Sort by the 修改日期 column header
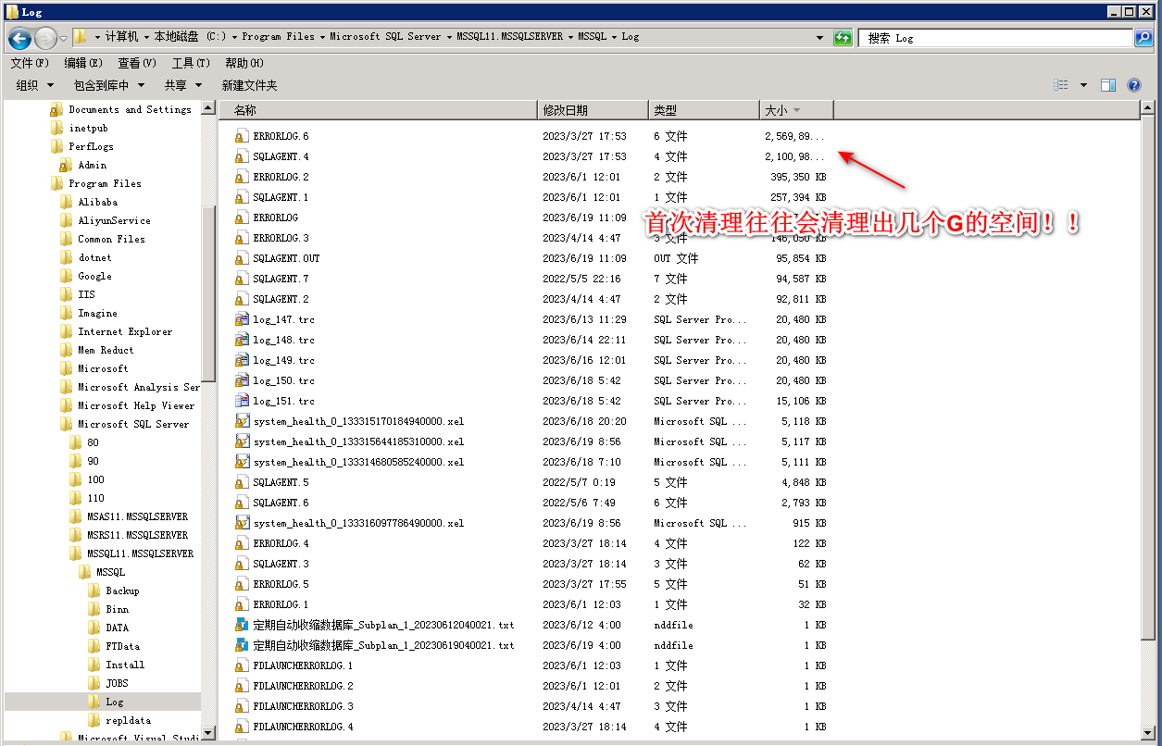The image size is (1162, 746). coord(593,110)
